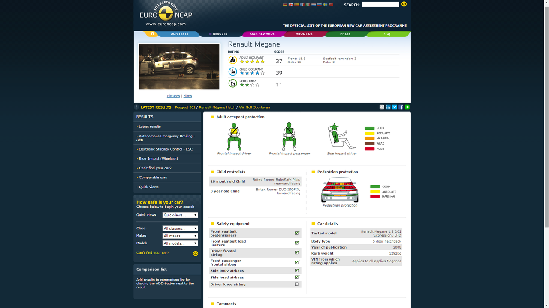This screenshot has width=549, height=308.
Task: Click the adult occupant rating icon
Action: 232,60
